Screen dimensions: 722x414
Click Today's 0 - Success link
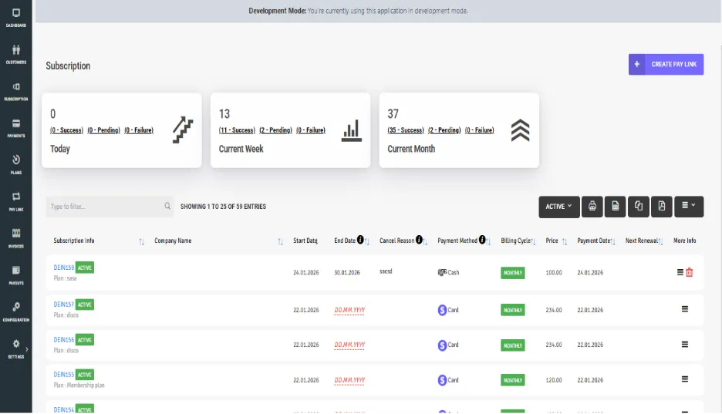click(x=66, y=130)
